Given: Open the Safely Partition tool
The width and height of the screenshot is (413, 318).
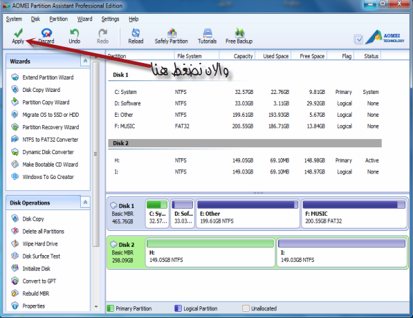Looking at the screenshot, I should point(172,36).
